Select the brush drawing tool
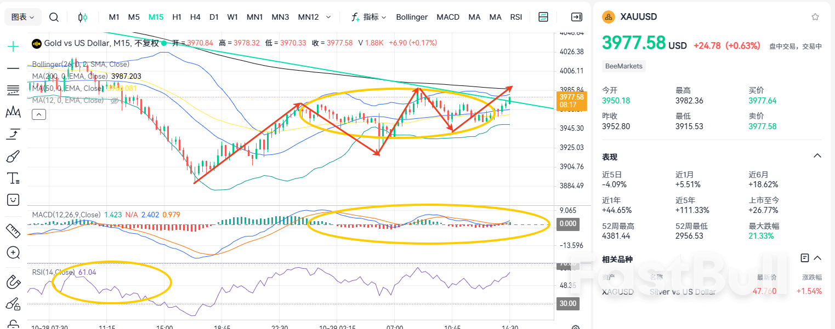Image resolution: width=835 pixels, height=329 pixels. [13, 157]
